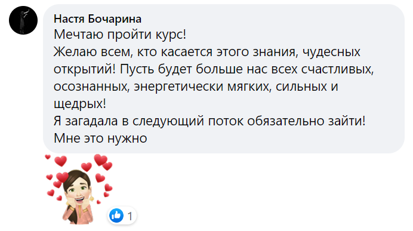Click the line starting "осознанных, энергетически"
Image resolution: width=413 pixels, height=231 pixels.
[196, 87]
